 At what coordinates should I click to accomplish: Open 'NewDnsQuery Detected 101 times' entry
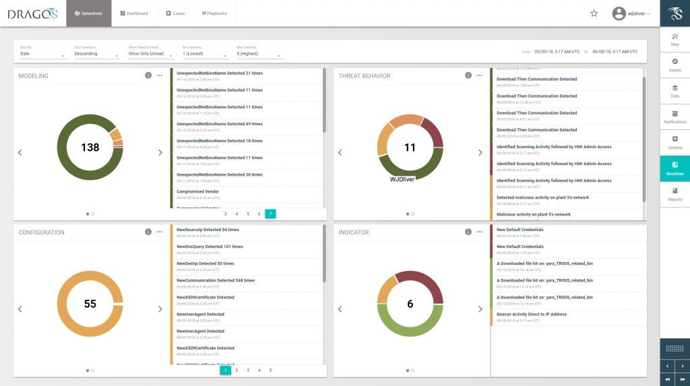tap(247, 249)
